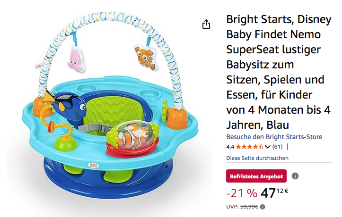The image size is (342, 217).
Task: Click the info icon next to UVP price
Action: 263,207
